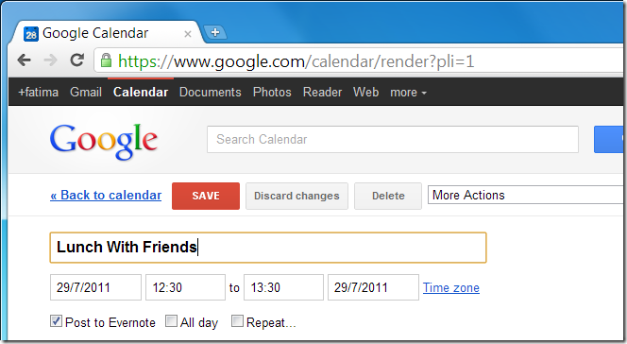Screen dimensions: 627x344
Task: Reload the page with refresh icon
Action: click(76, 60)
